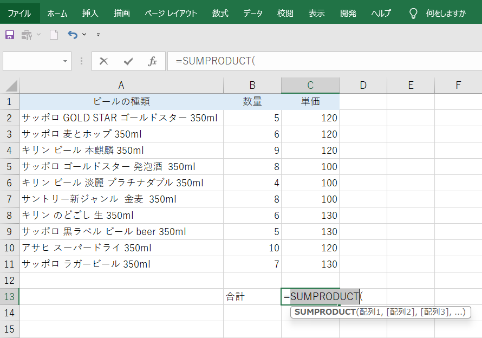Image resolution: width=482 pixels, height=338 pixels.
Task: Click the Undo arrow icon
Action: (x=71, y=34)
